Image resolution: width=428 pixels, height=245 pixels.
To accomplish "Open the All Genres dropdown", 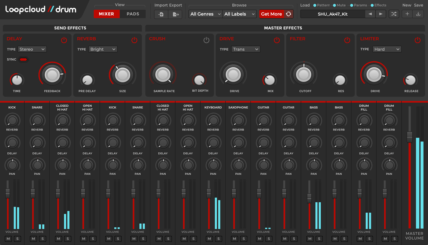I will [x=205, y=14].
